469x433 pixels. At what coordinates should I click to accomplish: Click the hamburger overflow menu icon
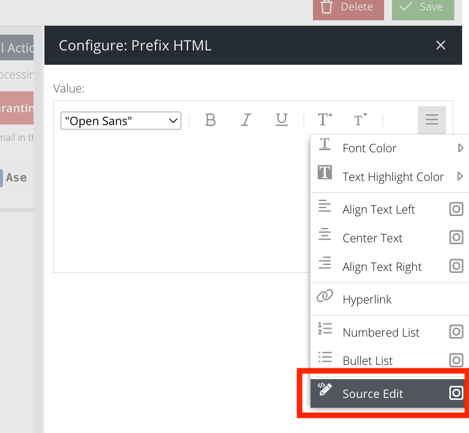tap(431, 120)
